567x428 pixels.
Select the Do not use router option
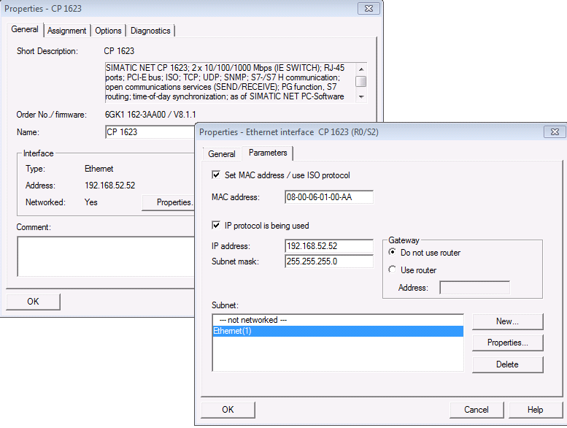393,253
